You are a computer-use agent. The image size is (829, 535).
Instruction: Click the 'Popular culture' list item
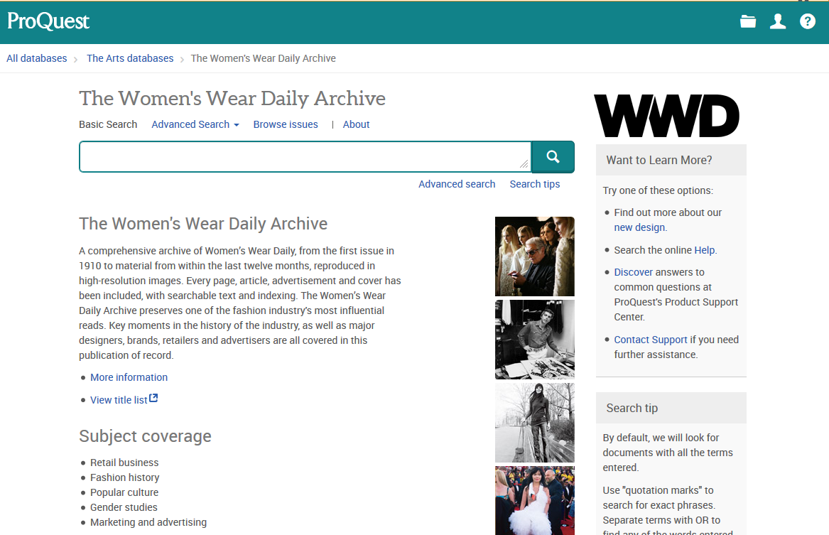pyautogui.click(x=124, y=492)
